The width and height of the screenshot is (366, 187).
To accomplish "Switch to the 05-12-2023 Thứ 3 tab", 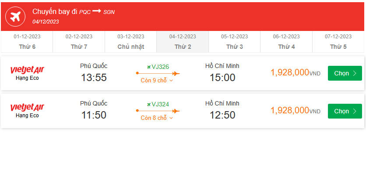I will click(x=234, y=42).
